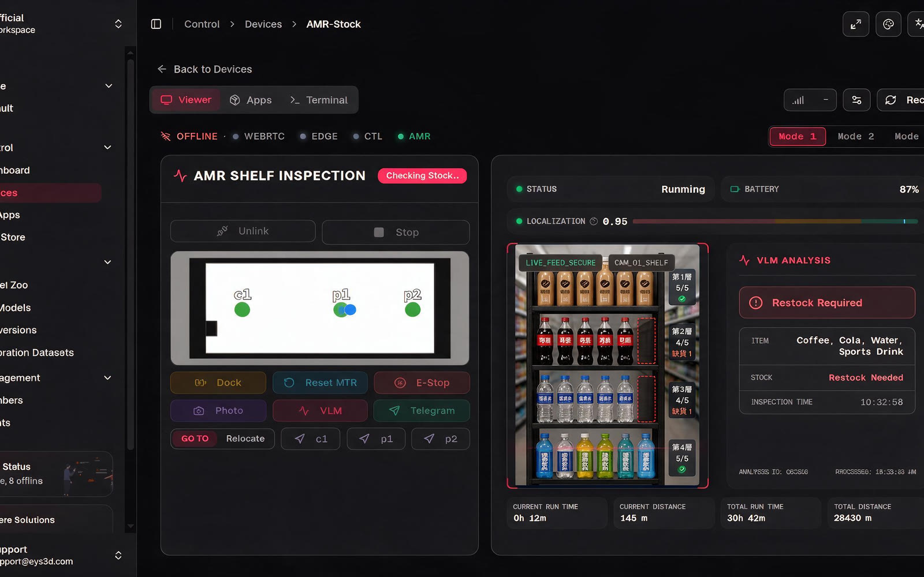Click the localization info clock icon
The image size is (924, 577).
[594, 221]
